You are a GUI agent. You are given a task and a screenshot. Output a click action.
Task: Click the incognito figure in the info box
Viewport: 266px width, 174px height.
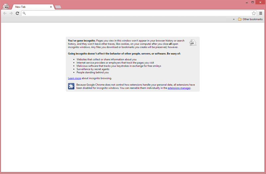[193, 43]
